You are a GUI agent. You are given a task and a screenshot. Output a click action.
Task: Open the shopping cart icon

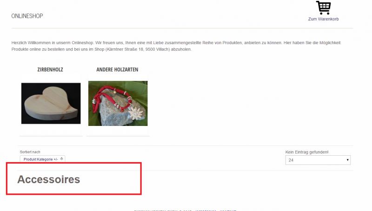click(323, 7)
